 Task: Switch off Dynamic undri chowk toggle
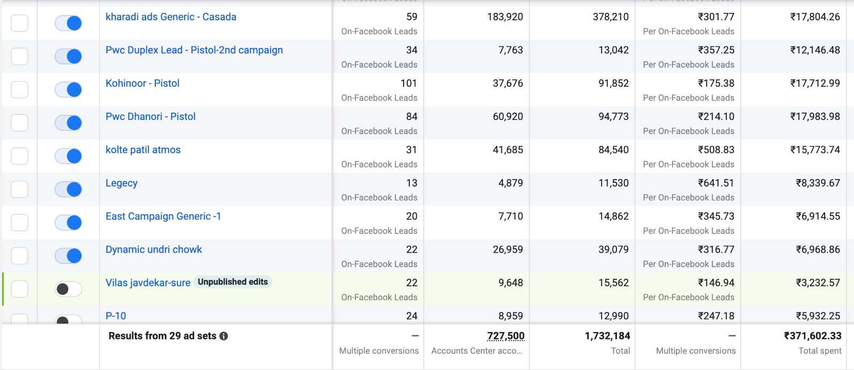coord(68,256)
